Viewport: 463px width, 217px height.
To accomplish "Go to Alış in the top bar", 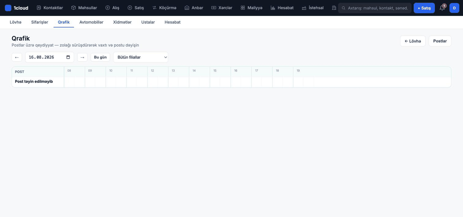I will pyautogui.click(x=112, y=8).
